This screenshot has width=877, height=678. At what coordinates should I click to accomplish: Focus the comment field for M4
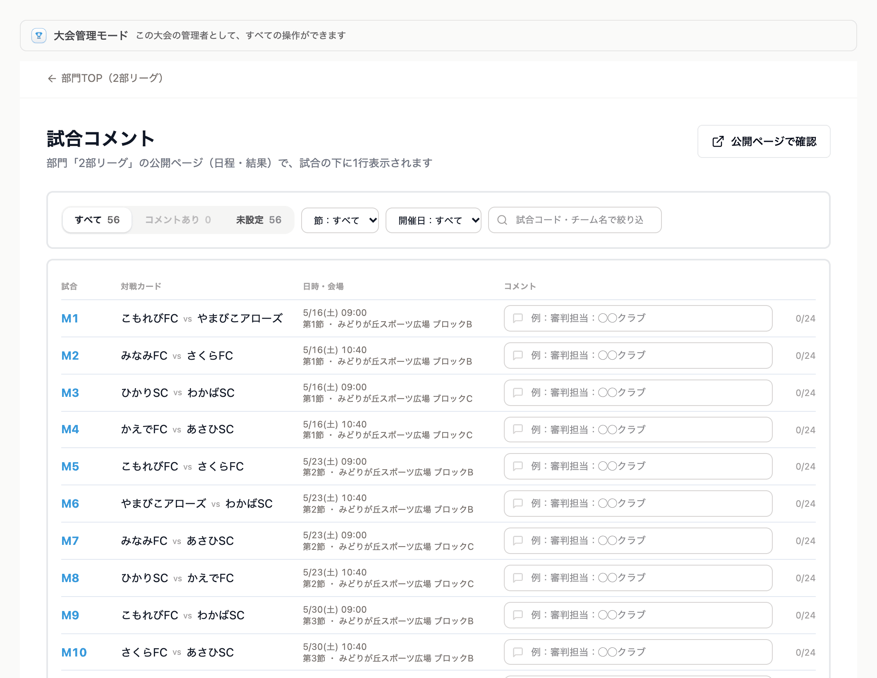click(638, 430)
